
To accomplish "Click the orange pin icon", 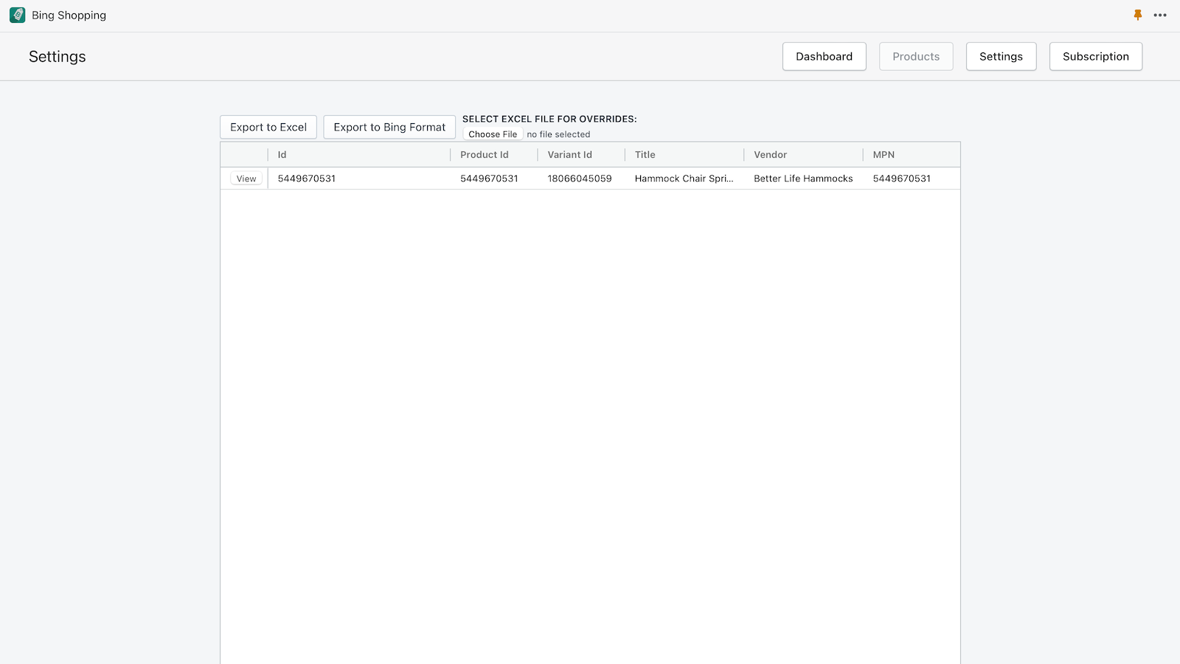I will [x=1138, y=14].
